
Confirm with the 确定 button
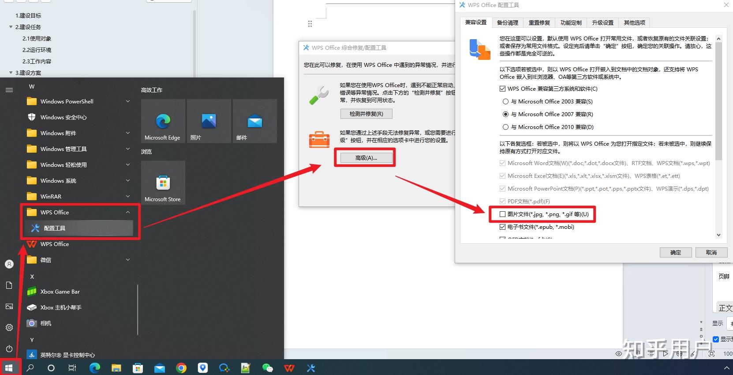(x=676, y=252)
